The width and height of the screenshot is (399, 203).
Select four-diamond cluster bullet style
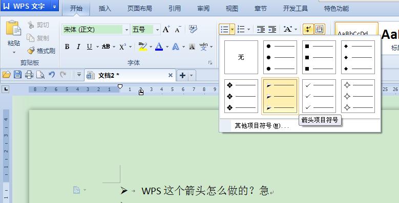coord(241,96)
